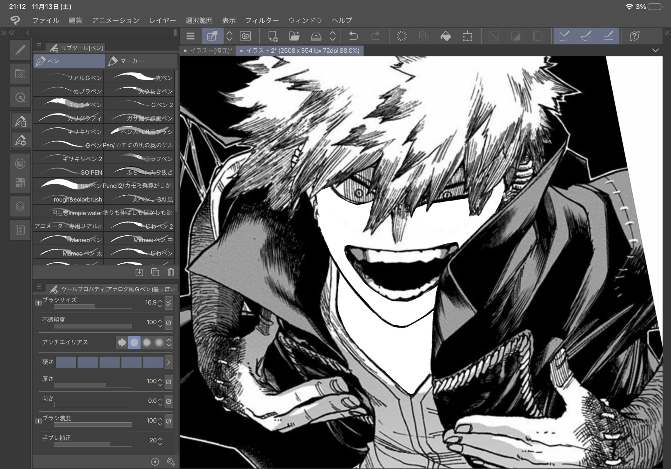Expand brush size extra settings plus
This screenshot has height=469, width=671.
38,303
